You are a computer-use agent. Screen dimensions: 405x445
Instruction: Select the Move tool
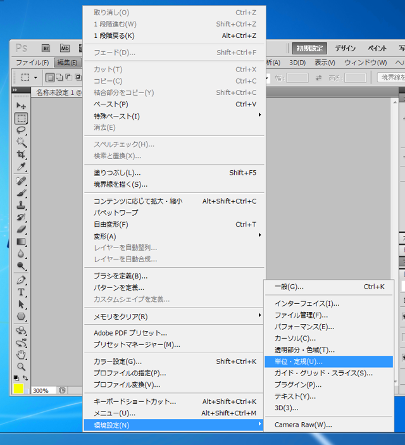coord(21,106)
